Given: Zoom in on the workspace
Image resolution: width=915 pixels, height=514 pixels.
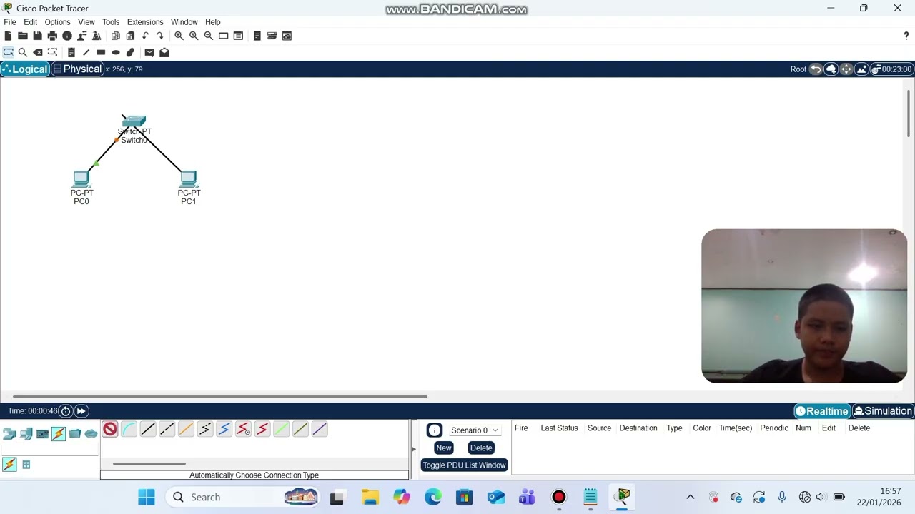Looking at the screenshot, I should 179,36.
